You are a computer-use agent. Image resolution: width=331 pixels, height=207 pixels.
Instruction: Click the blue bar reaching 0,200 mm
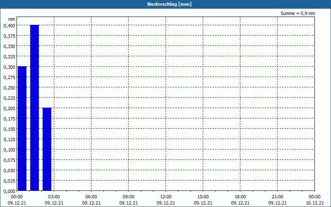coord(47,149)
